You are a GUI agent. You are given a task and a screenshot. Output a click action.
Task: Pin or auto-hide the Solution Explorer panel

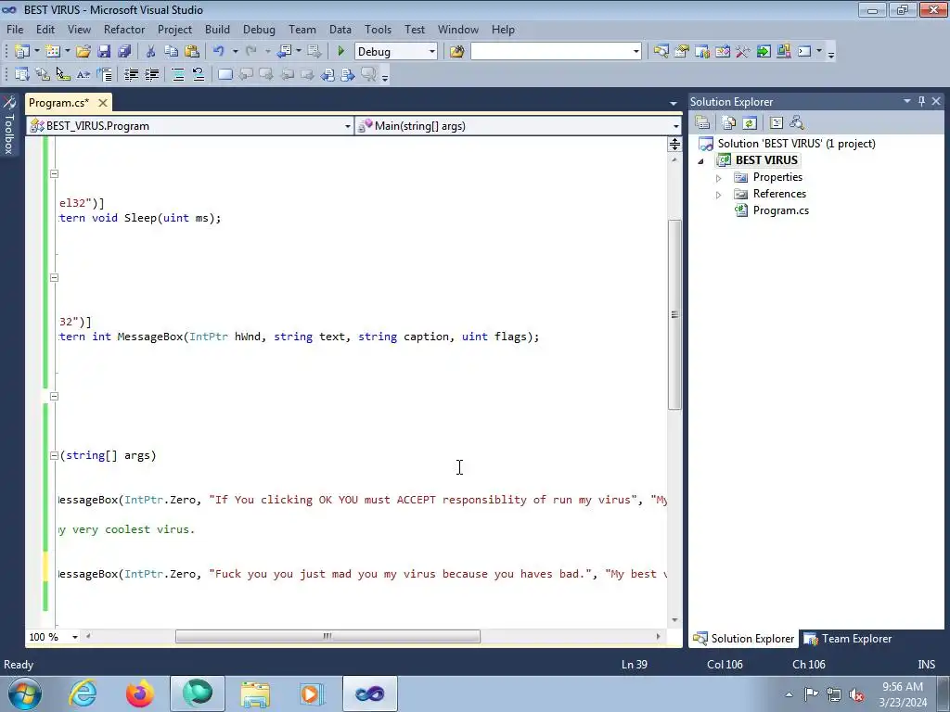[x=921, y=101]
